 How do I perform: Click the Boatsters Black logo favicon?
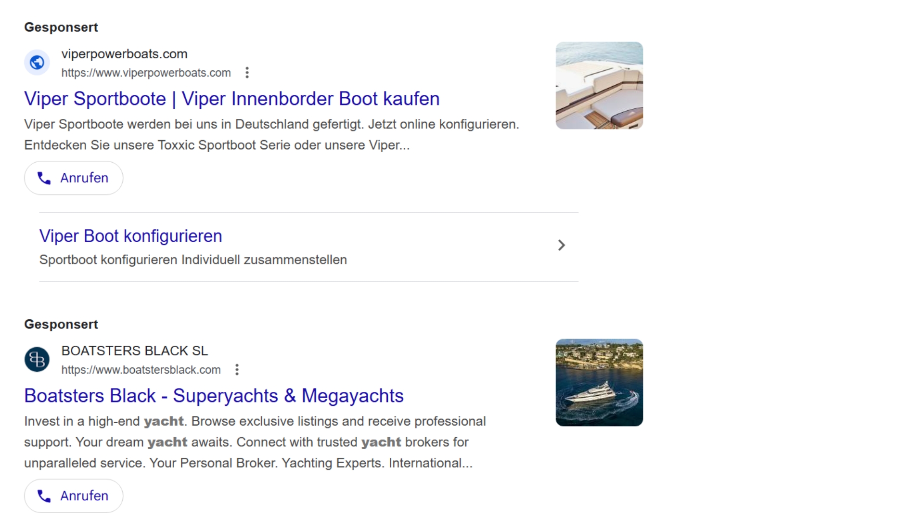[x=37, y=360]
